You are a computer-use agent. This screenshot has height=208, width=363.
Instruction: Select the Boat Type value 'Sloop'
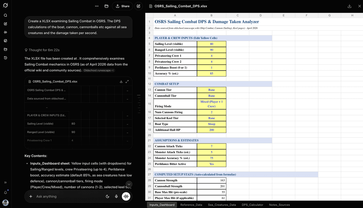211,124
